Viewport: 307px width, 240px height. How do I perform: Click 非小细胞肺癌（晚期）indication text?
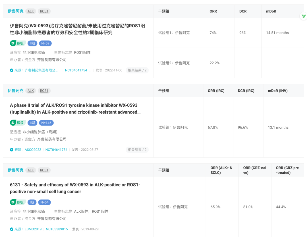[40, 132]
